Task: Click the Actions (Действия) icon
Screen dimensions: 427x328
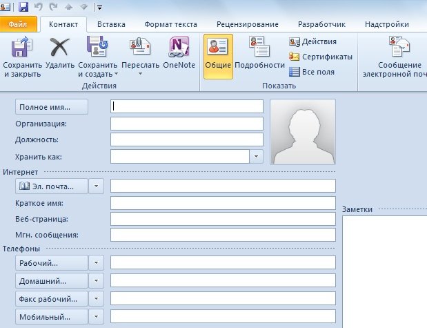Action: click(x=312, y=41)
